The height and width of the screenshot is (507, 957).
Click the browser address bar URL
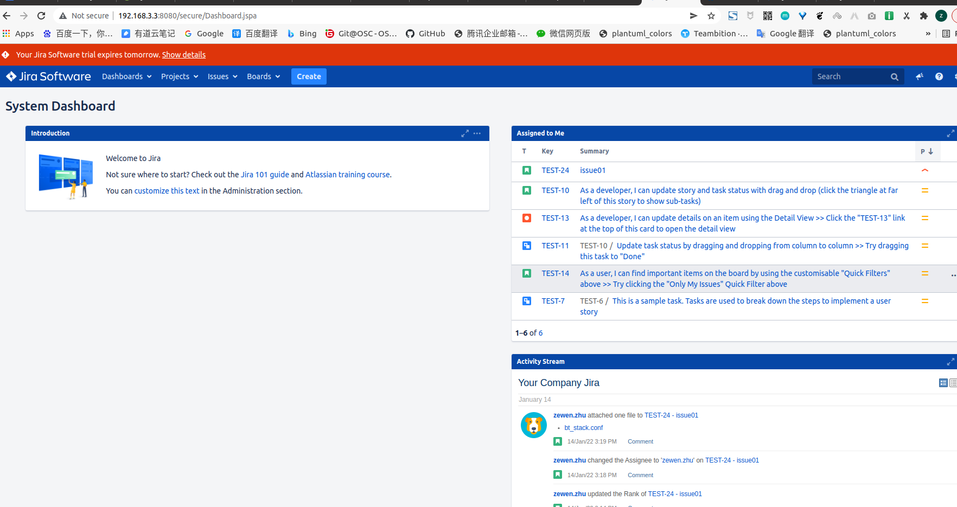[188, 16]
